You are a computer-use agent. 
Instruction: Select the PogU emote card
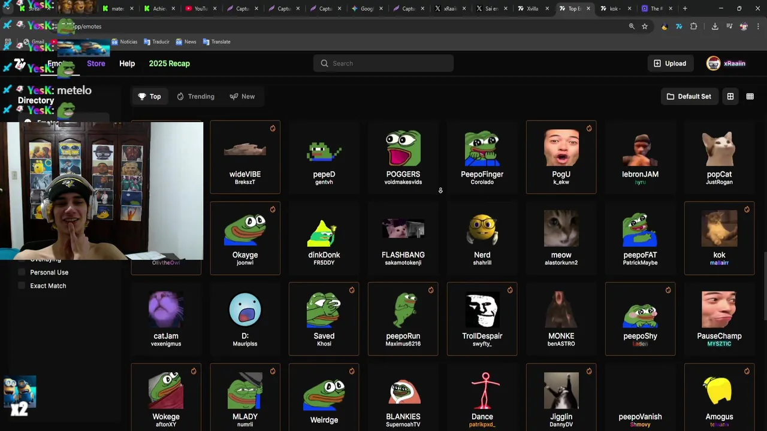561,157
